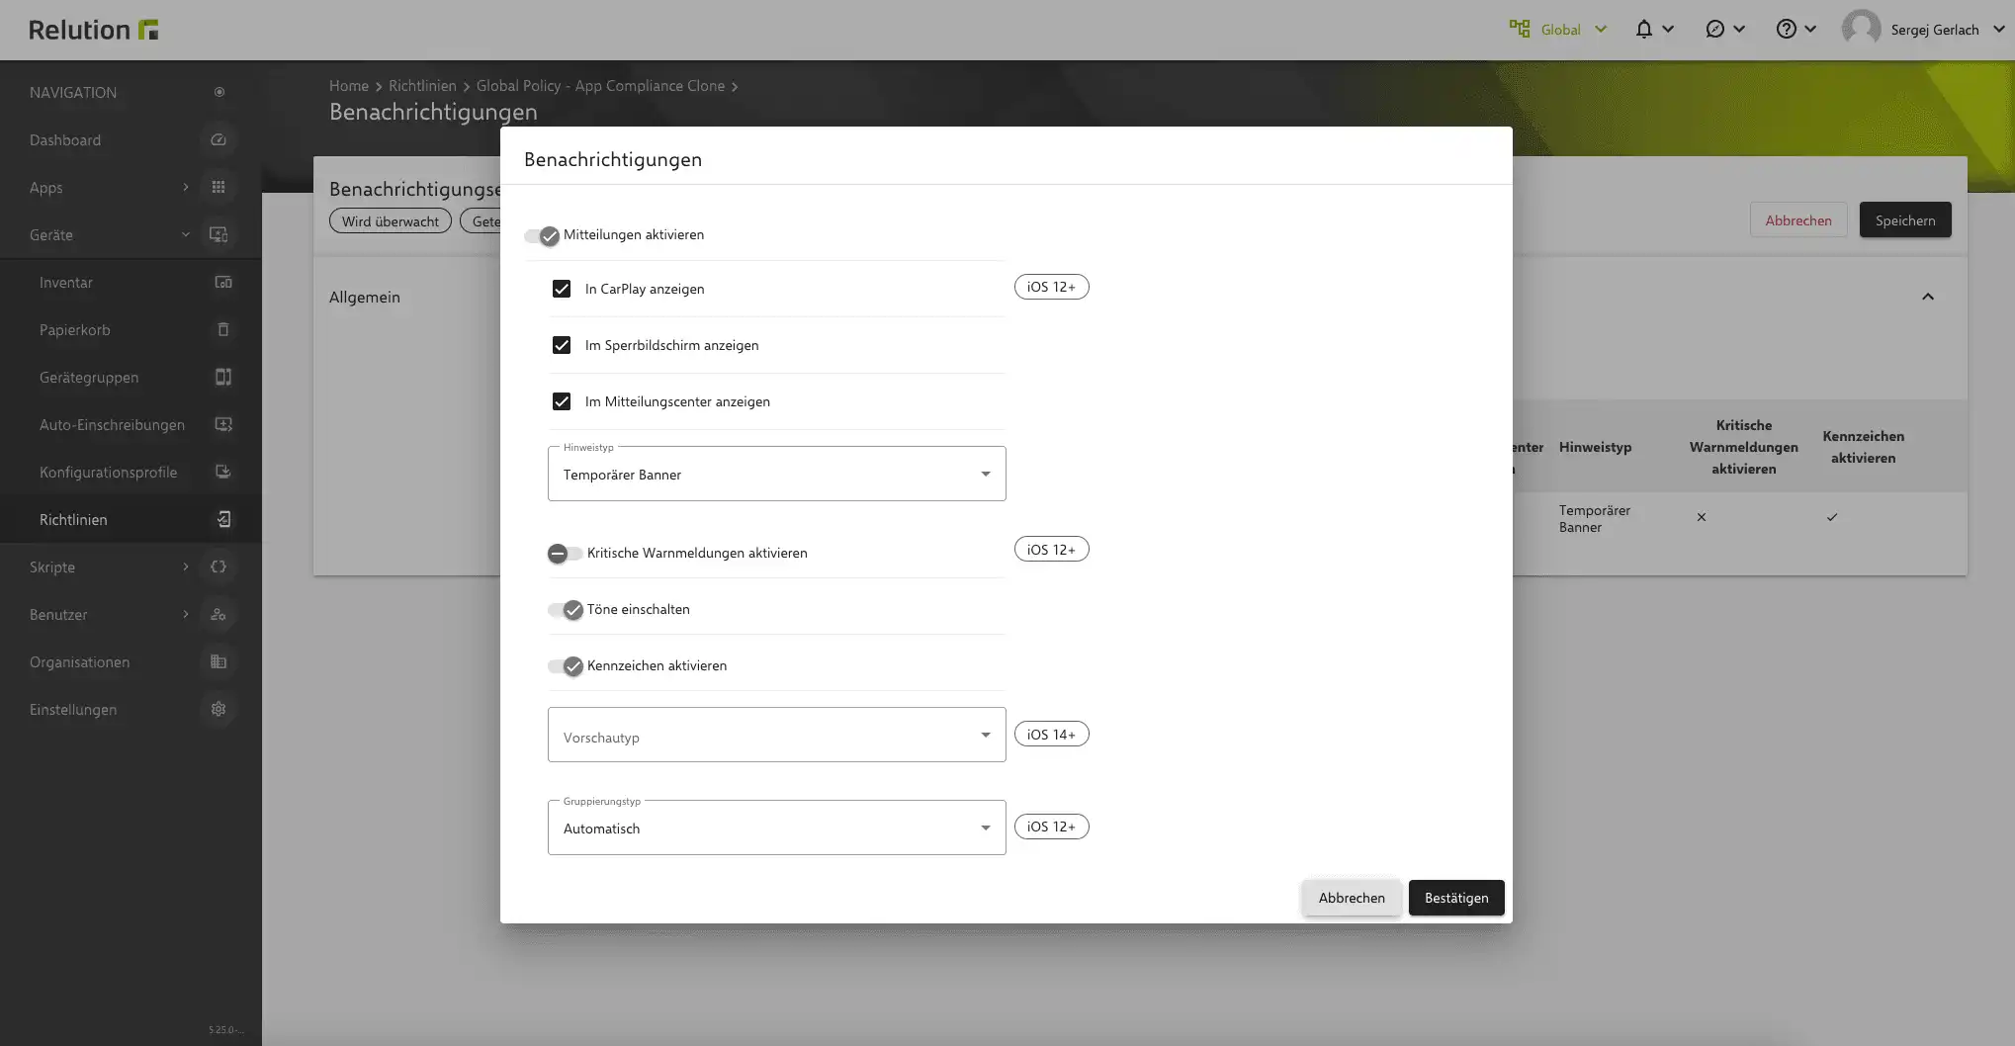2015x1046 pixels.
Task: Click the user avatar picture
Action: point(1861,29)
